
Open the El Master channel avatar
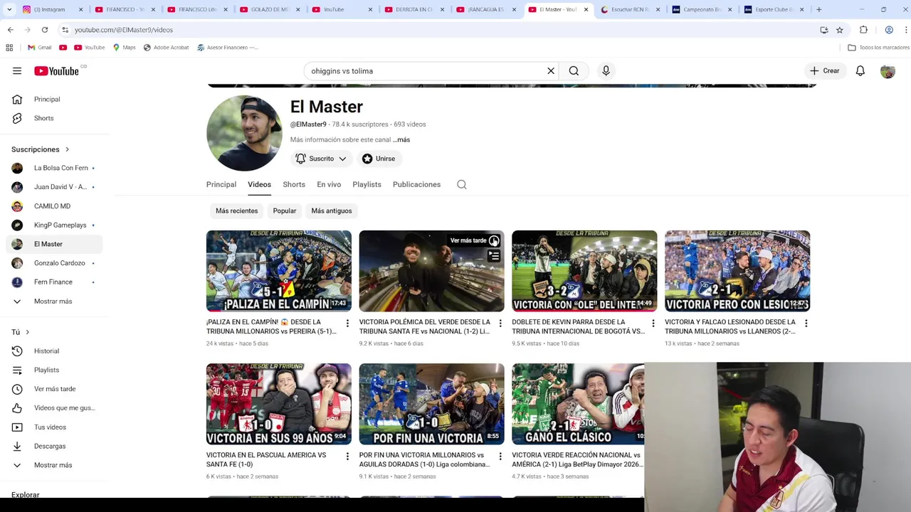(x=244, y=133)
